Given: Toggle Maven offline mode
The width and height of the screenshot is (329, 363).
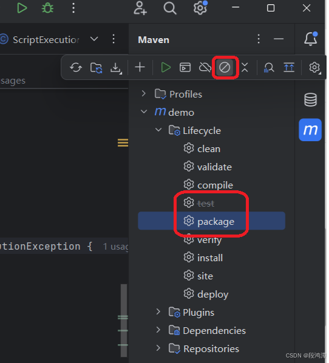Looking at the screenshot, I should click(205, 68).
